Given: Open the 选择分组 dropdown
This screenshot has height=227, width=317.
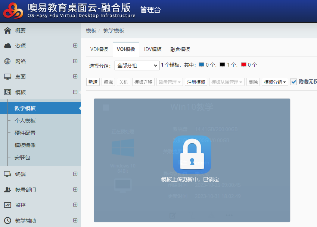Looking at the screenshot, I should coord(137,65).
